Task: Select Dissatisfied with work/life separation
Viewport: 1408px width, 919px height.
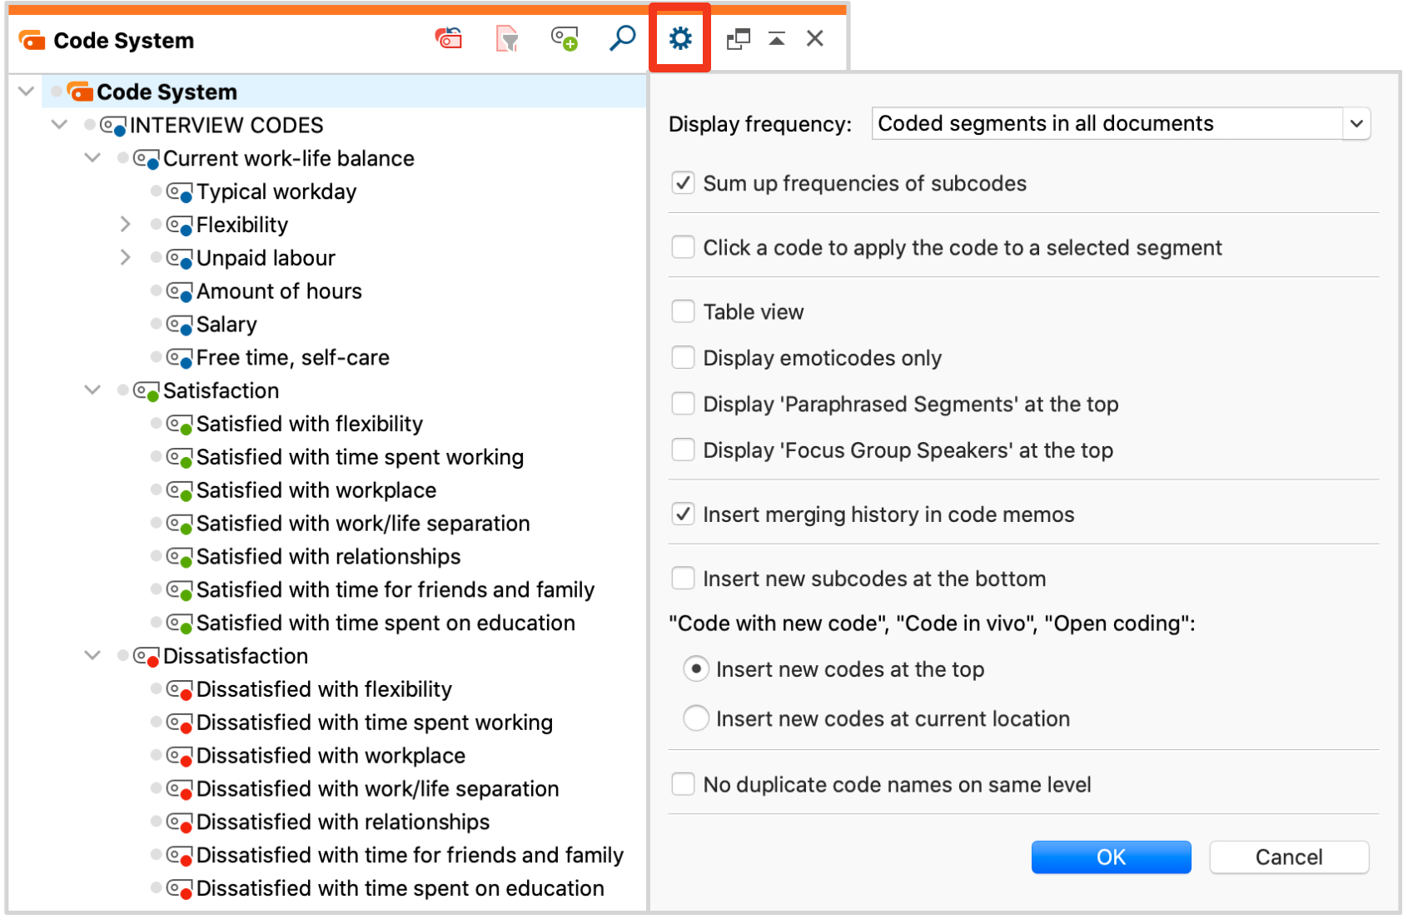Action: click(x=378, y=789)
